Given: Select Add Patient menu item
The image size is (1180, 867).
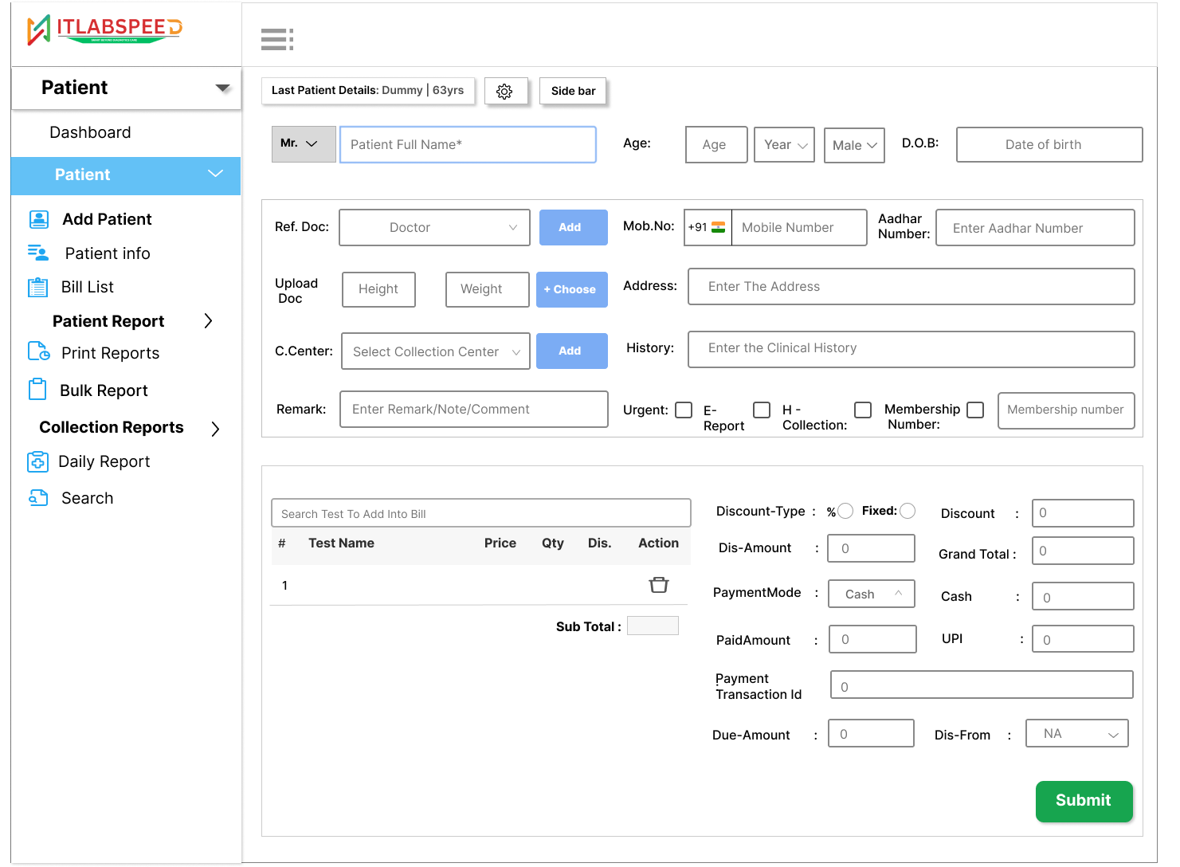Looking at the screenshot, I should click(107, 219).
